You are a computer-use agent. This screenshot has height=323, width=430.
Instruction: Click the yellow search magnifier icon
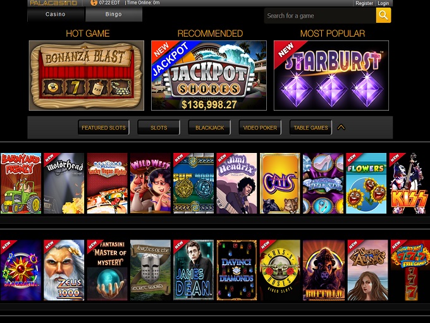[383, 15]
